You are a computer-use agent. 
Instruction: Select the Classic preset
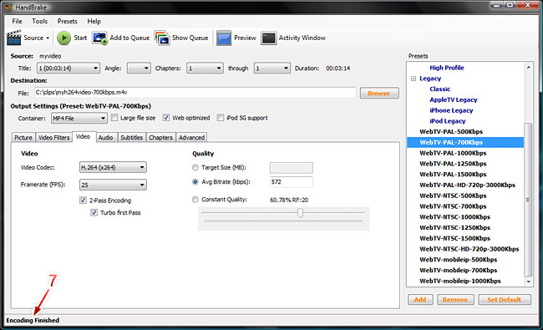pos(439,89)
